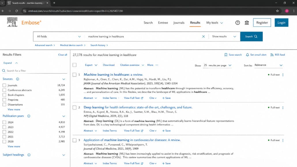The width and height of the screenshot is (297, 167).
Task: Open Advanced search link
Action: tap(45, 45)
